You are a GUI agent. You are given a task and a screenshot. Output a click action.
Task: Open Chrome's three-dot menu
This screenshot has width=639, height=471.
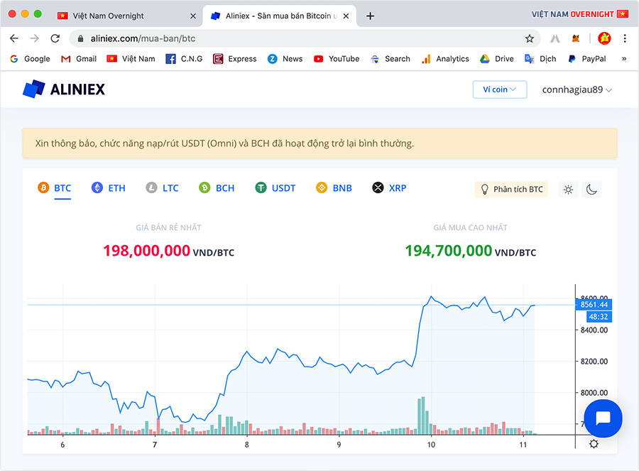(625, 38)
